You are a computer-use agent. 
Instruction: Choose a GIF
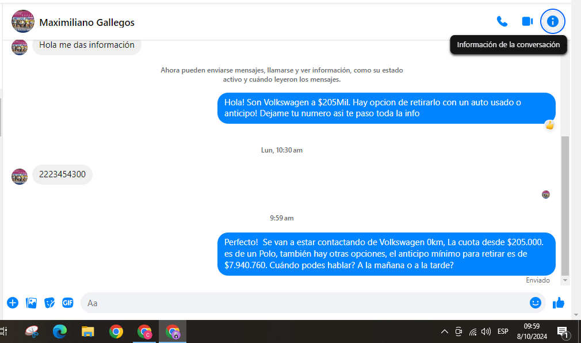point(67,303)
